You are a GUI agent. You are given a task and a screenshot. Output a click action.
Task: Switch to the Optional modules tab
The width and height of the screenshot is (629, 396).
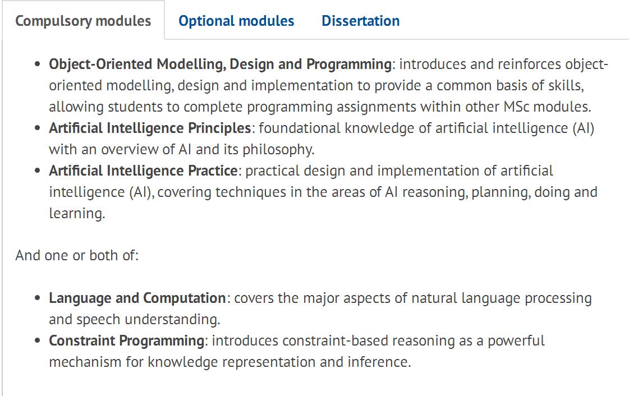point(236,21)
